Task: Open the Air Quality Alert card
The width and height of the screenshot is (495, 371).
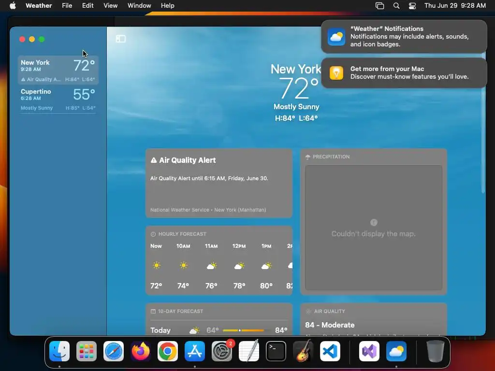Action: coord(219,183)
